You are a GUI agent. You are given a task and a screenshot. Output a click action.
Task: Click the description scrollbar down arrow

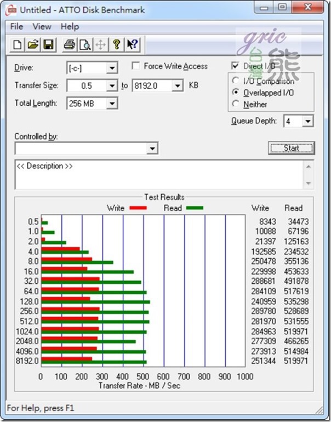coord(309,184)
